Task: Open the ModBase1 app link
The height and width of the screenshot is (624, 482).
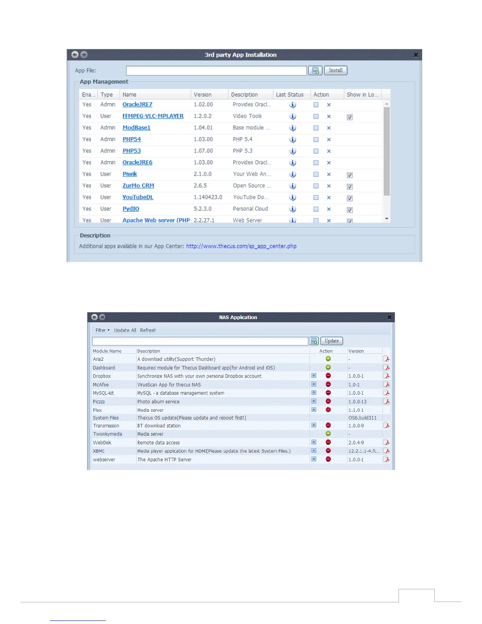Action: coord(136,128)
